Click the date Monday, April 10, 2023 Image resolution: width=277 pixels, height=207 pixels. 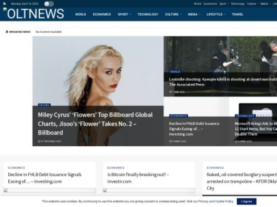coord(24,4)
